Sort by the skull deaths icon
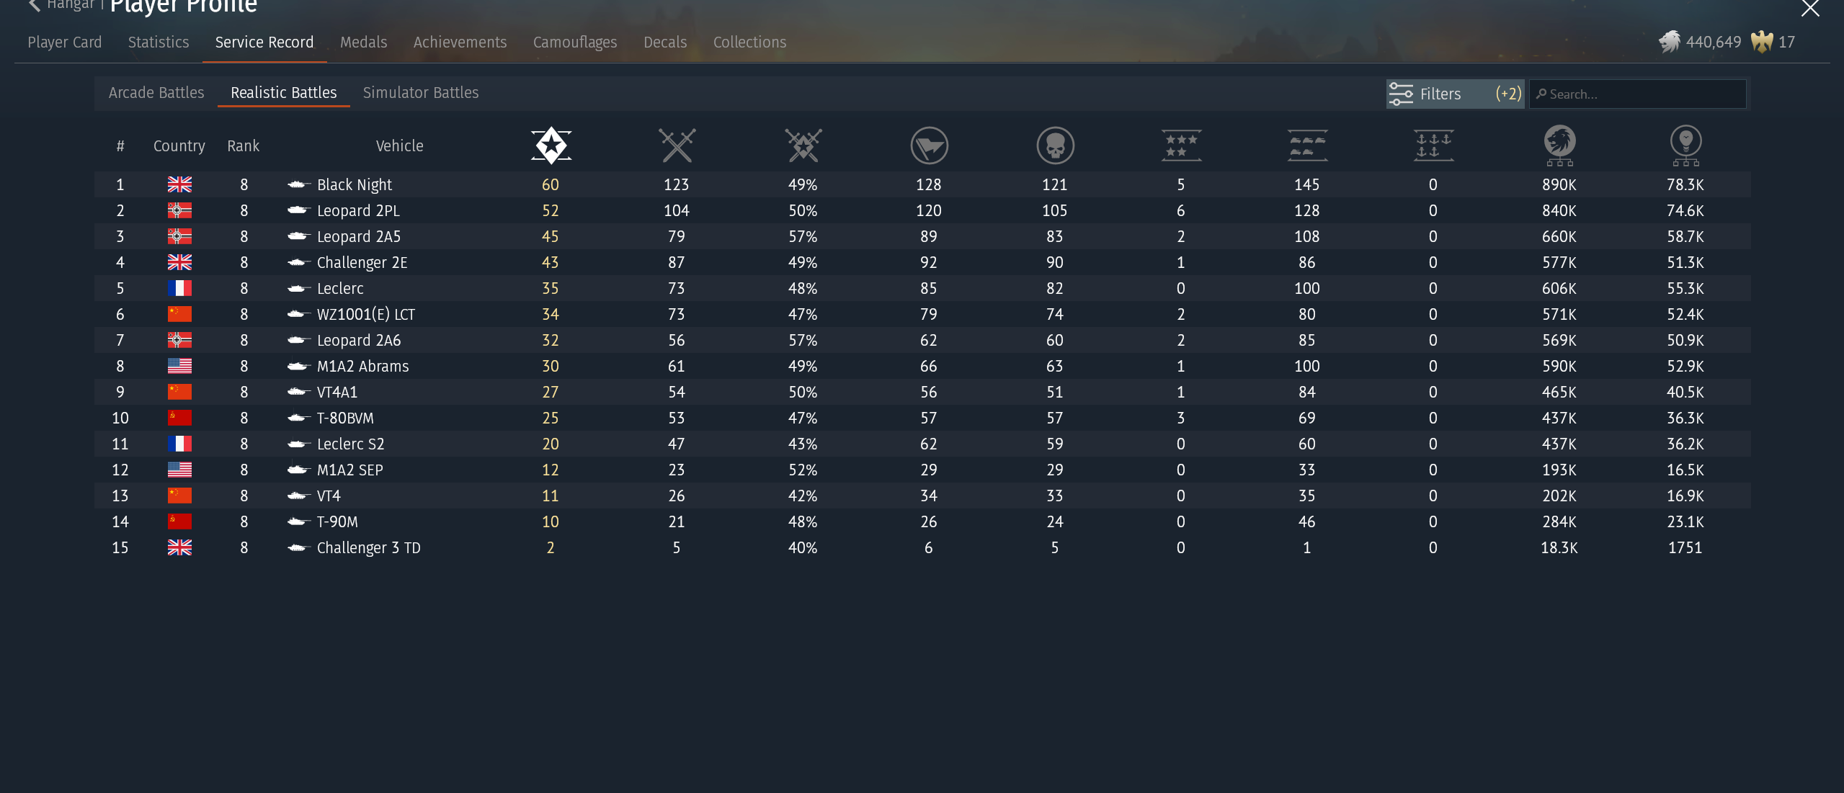The height and width of the screenshot is (793, 1844). (x=1055, y=145)
